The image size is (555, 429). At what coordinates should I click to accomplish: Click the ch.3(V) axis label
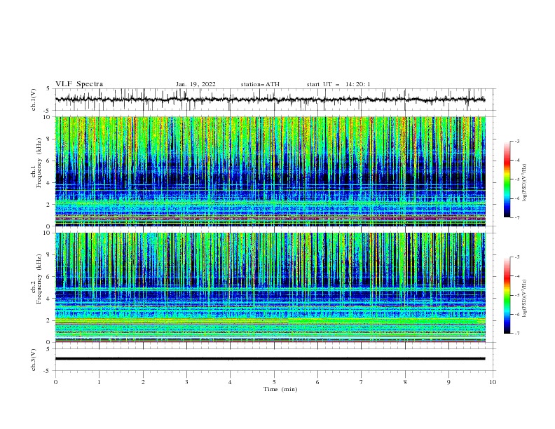pos(34,360)
